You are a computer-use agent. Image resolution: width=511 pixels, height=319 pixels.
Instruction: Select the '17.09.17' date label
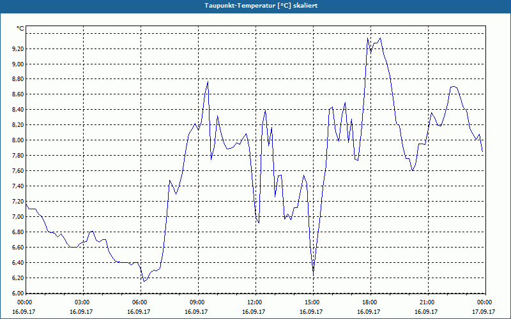click(x=484, y=311)
